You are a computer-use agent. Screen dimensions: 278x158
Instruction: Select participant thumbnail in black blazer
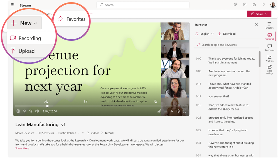pos(175,50)
